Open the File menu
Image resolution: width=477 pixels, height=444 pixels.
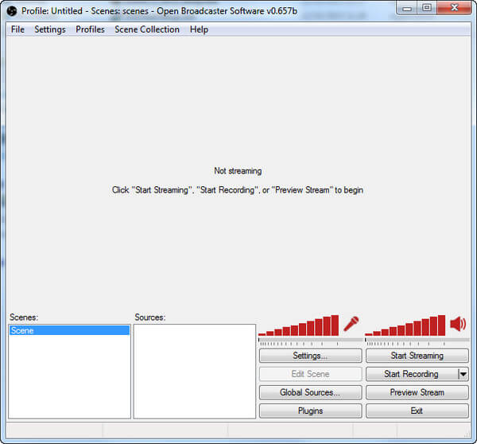click(17, 29)
